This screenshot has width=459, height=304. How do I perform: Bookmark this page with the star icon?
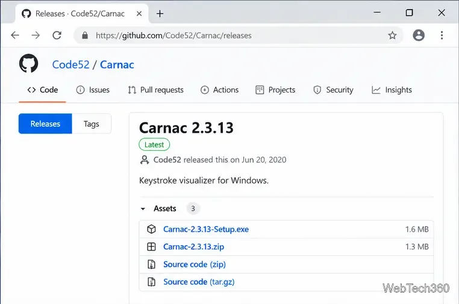coord(392,35)
